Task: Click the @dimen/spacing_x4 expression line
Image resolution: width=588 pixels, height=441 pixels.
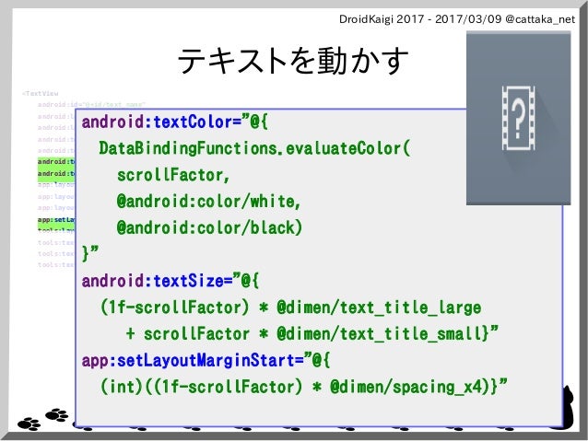Action: (304, 387)
